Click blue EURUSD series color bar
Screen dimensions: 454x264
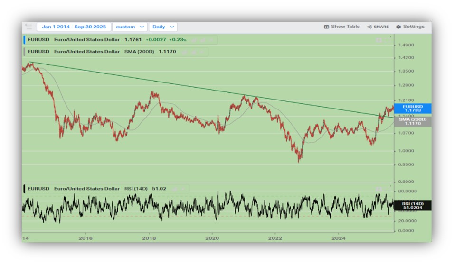[24, 40]
